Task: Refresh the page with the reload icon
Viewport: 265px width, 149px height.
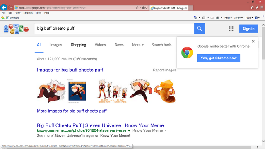Action: point(147,7)
